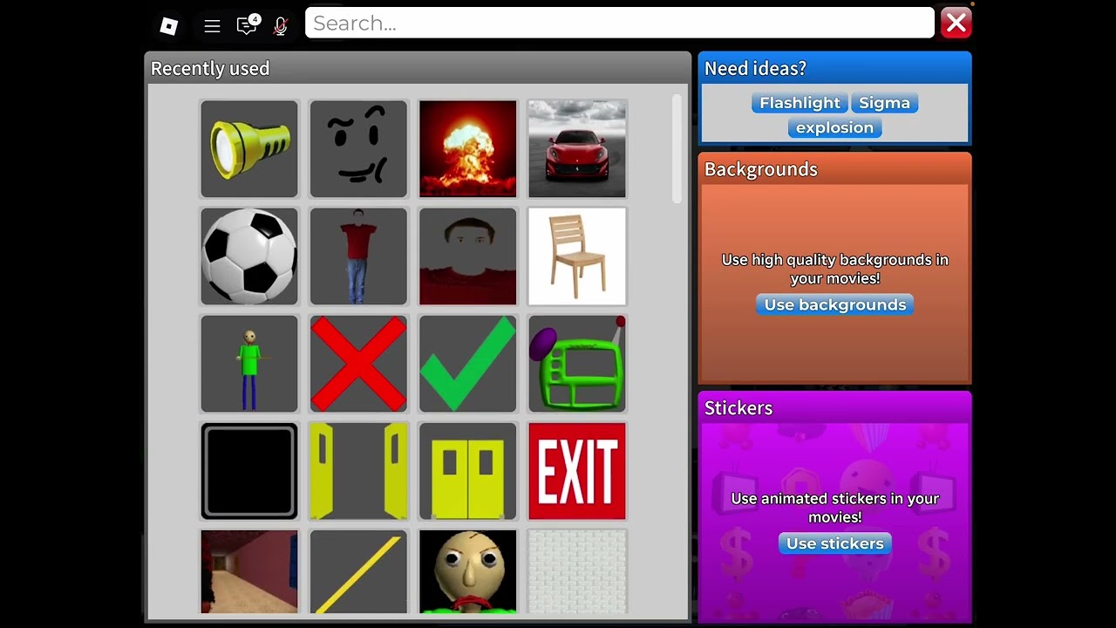The width and height of the screenshot is (1116, 628).
Task: Click the Use stickers button
Action: click(835, 543)
